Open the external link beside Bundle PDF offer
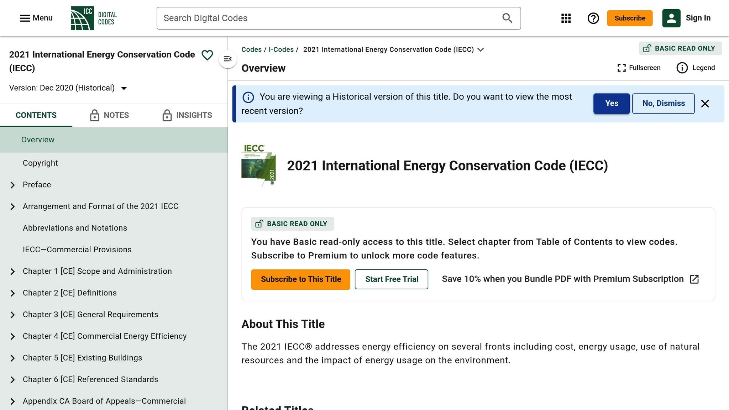The height and width of the screenshot is (410, 729). [x=694, y=279]
